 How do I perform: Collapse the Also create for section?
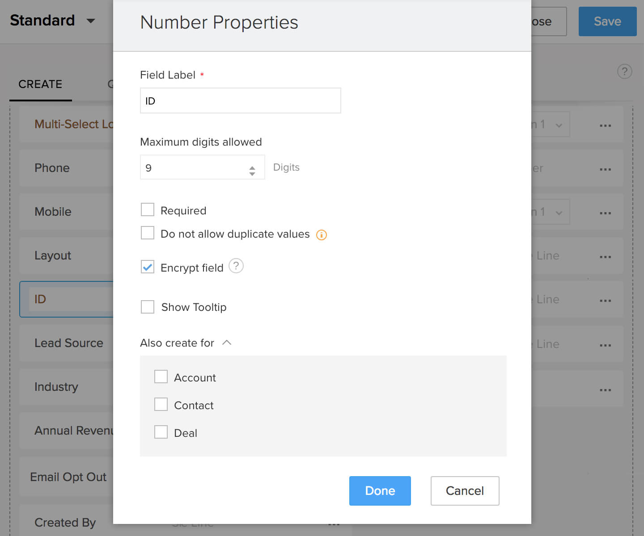227,343
